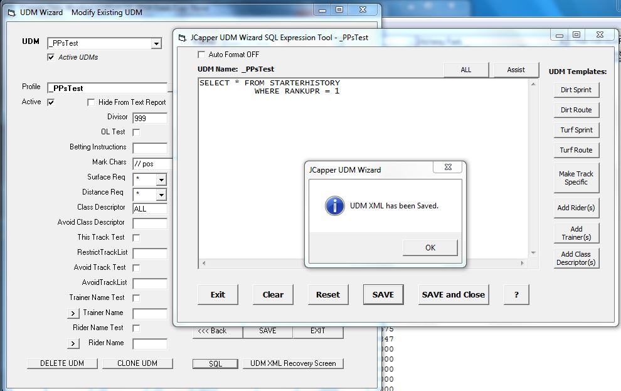Click the Divisor field showing 999
621x391 pixels.
click(150, 118)
